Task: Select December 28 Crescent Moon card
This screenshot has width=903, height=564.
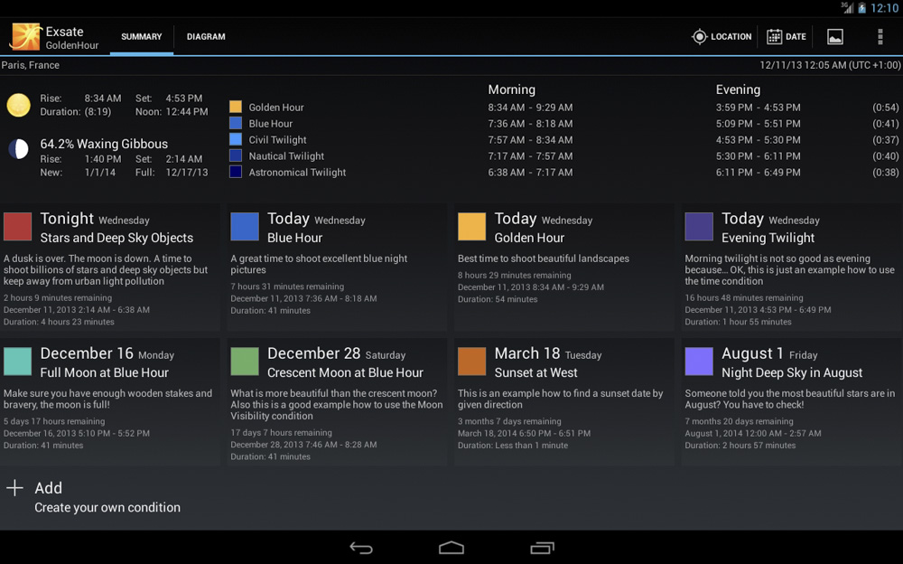Action: click(x=336, y=402)
